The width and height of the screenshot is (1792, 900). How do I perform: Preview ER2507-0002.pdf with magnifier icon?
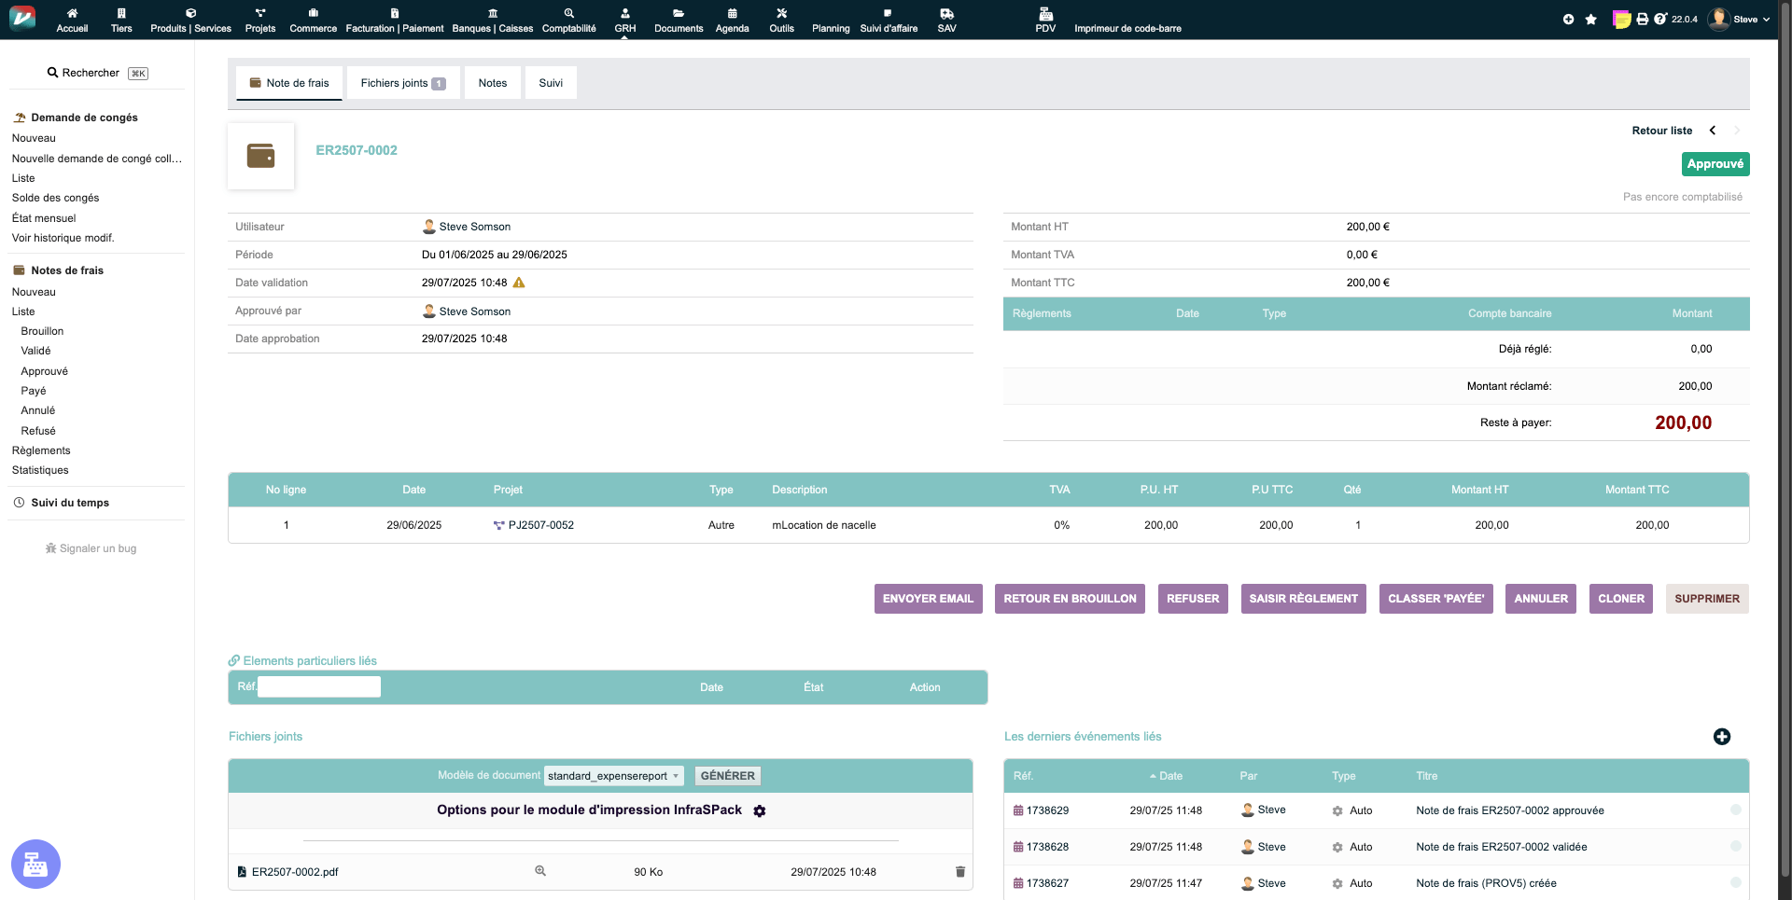pyautogui.click(x=540, y=871)
